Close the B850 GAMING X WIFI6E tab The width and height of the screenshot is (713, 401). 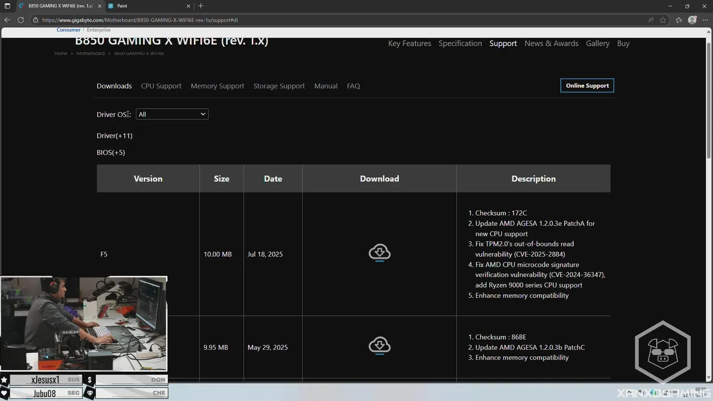[99, 6]
